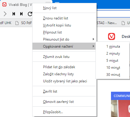Select Uložit vybraný list jako relaci
This screenshot has height=117, width=130.
pos(64,81)
